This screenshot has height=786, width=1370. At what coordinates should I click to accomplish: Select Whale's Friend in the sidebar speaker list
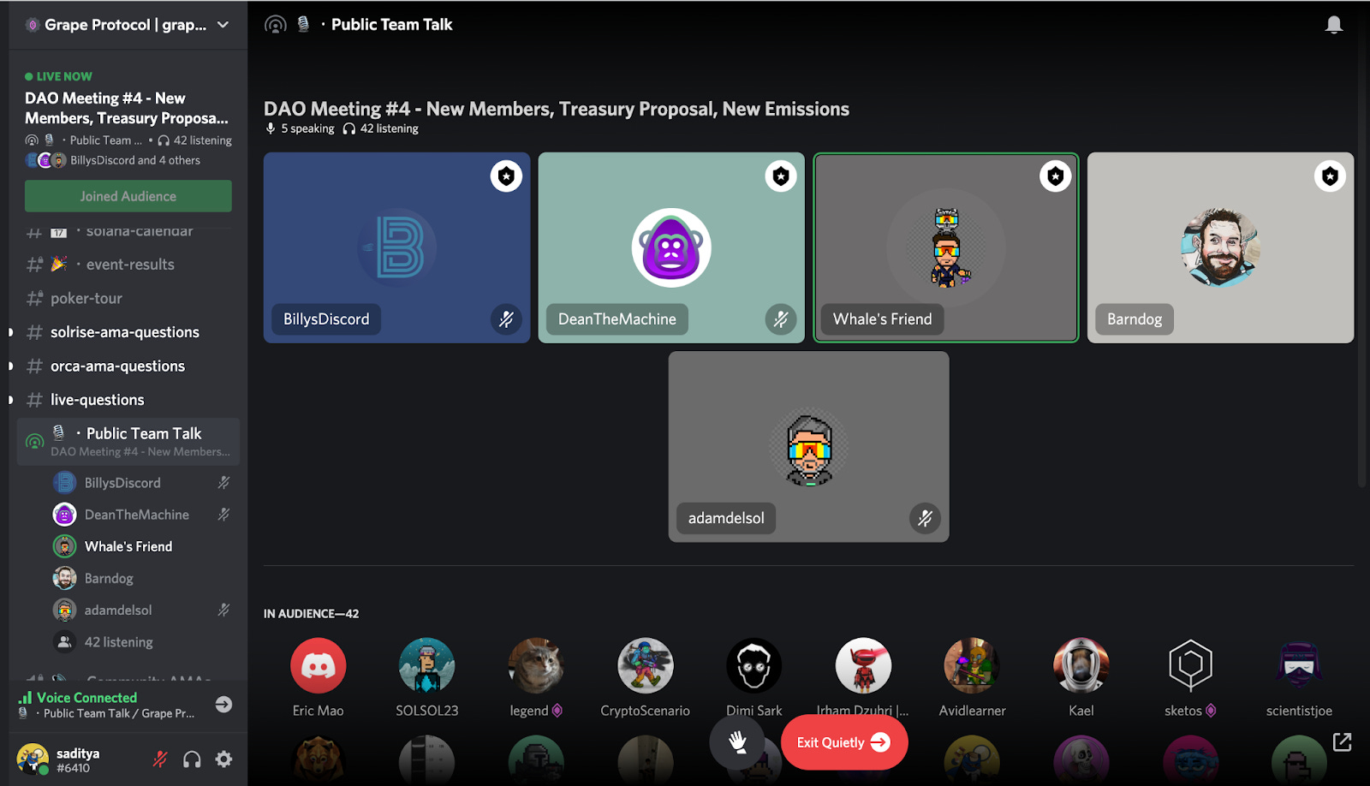tap(141, 546)
